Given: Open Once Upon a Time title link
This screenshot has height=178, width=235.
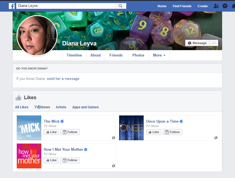Looking at the screenshot, I should pyautogui.click(x=162, y=121).
